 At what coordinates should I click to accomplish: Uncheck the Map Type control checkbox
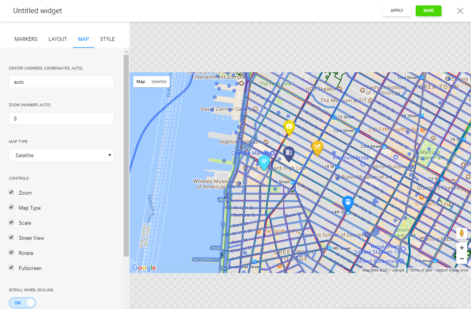tap(11, 207)
